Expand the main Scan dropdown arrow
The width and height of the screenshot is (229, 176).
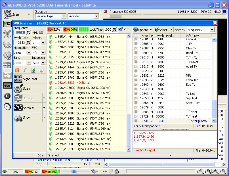coord(29,14)
